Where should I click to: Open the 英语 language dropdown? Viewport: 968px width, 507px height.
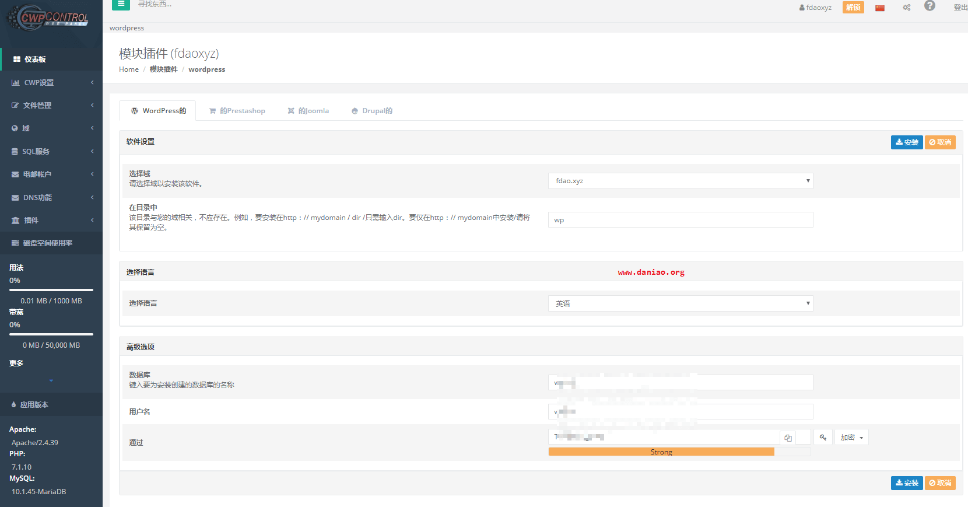[x=681, y=303]
